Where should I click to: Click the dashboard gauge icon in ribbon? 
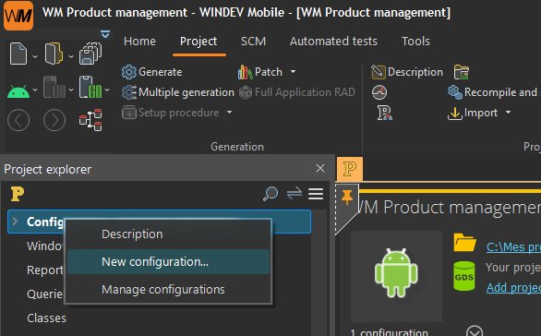(x=379, y=92)
